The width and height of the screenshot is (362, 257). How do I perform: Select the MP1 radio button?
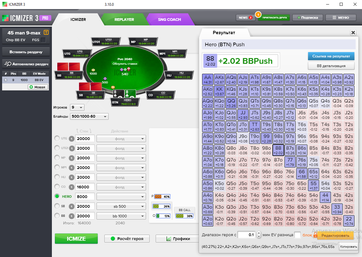click(x=57, y=167)
